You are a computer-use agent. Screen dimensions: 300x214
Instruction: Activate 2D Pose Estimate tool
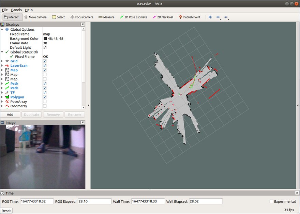(x=133, y=17)
